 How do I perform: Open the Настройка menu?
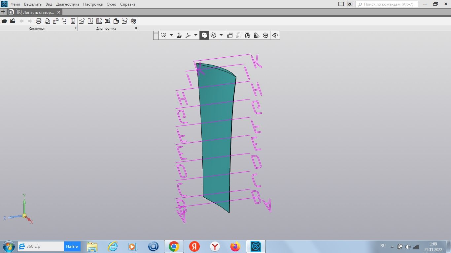[93, 4]
